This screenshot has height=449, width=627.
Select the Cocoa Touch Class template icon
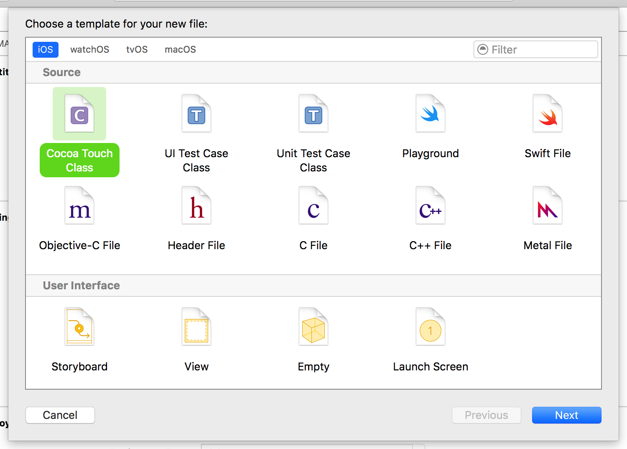tap(79, 114)
